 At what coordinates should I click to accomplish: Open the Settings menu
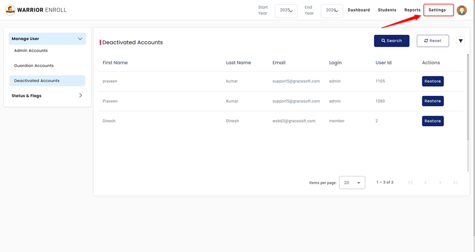point(438,10)
